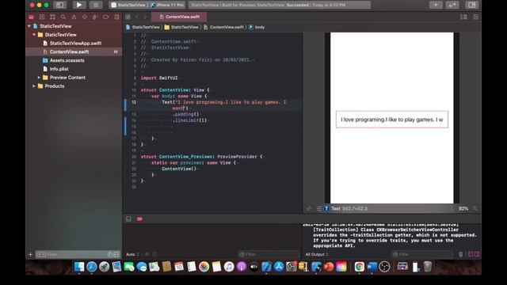Open the canvas Text selection label

point(336,209)
